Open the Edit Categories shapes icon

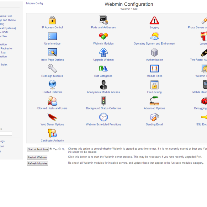(x=103, y=68)
